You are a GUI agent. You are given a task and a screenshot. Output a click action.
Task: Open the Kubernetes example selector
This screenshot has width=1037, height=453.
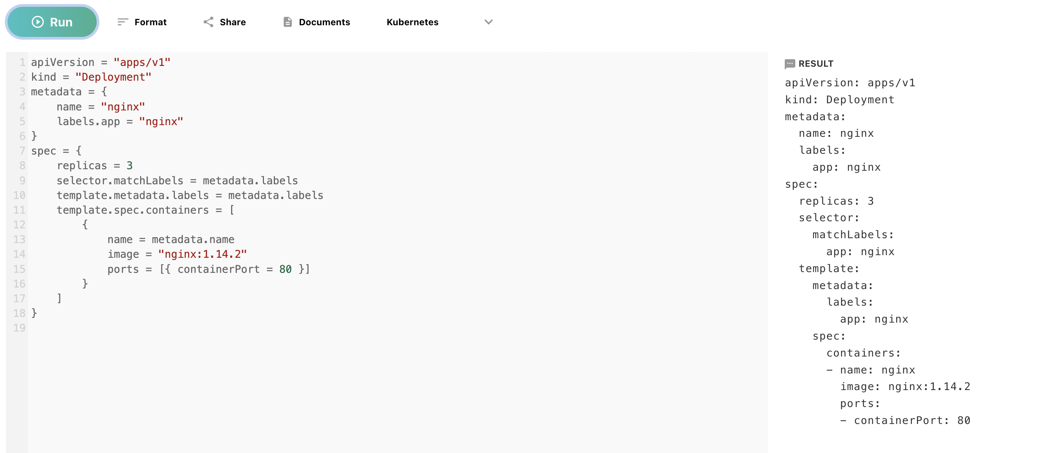pyautogui.click(x=412, y=22)
